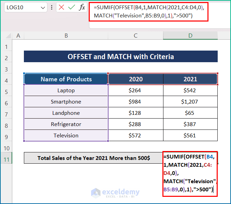Click the Name Box showing LOG10
The height and width of the screenshot is (204, 231).
pos(26,8)
